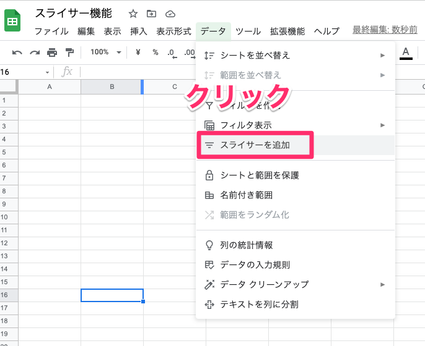The image size is (425, 346).
Task: Click the Google Sheets home icon
Action: pyautogui.click(x=12, y=22)
